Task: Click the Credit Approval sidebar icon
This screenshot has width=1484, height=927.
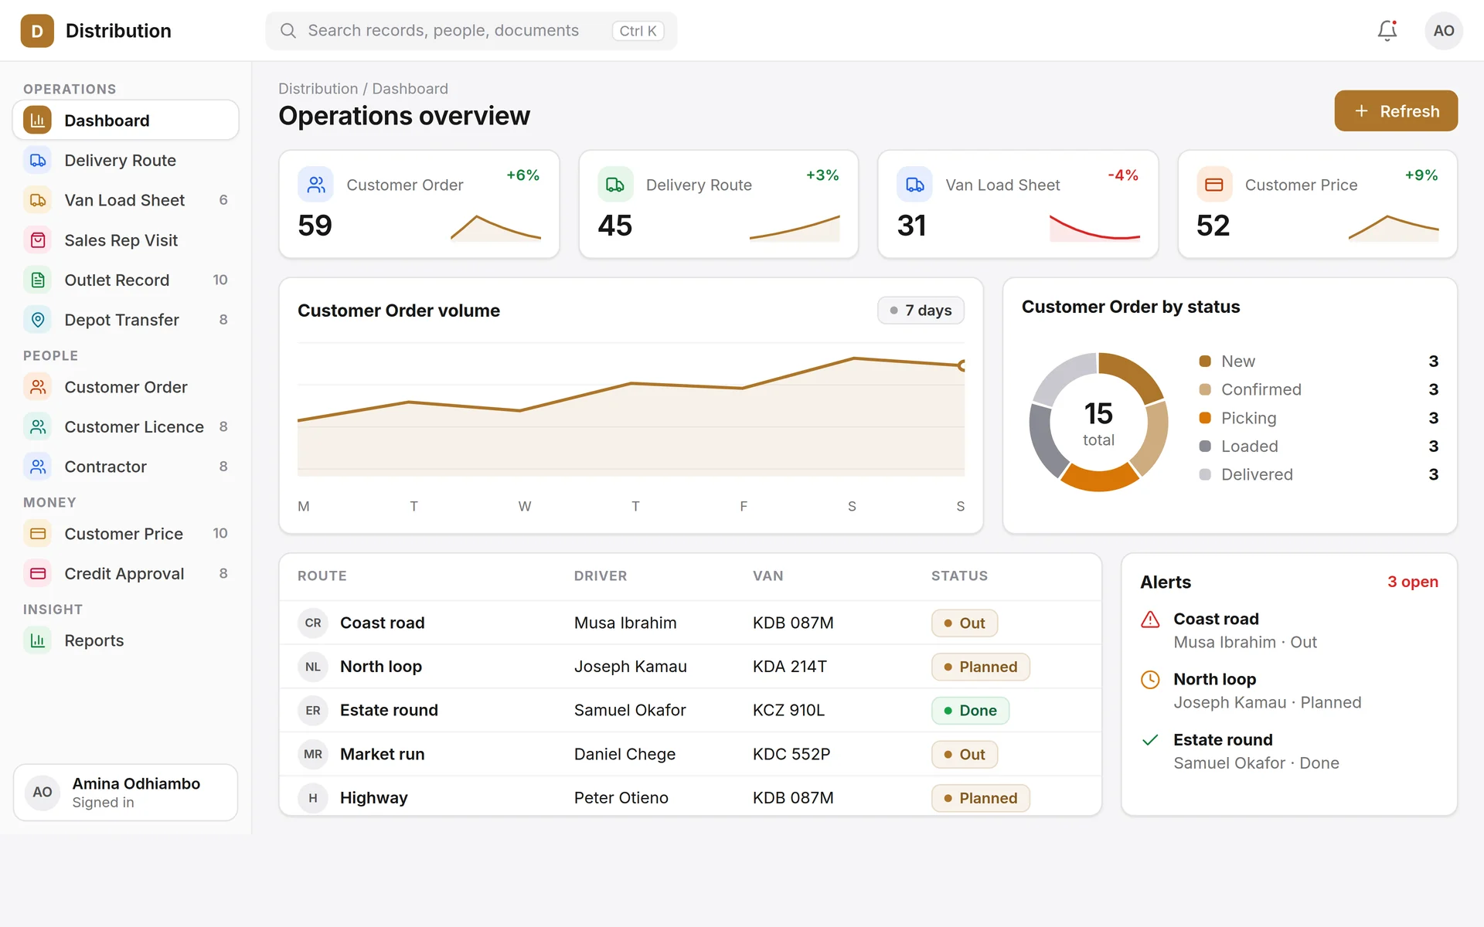Action: click(x=38, y=573)
